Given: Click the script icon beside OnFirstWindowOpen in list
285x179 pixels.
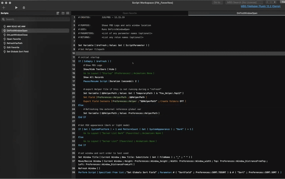Looking at the screenshot, I should [x=5, y=31].
